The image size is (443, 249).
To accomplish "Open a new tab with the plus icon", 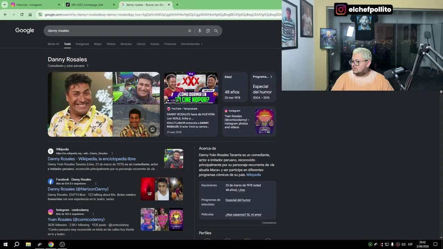I will 177,5.
